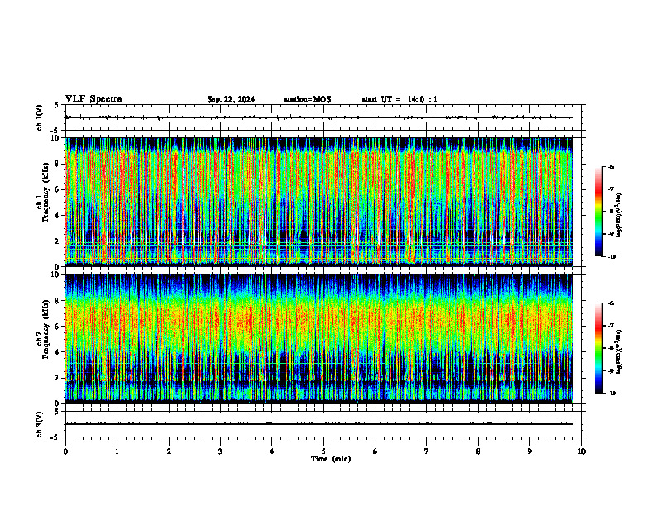Click the ch.3(V) axis "-5" tick label
Image resolution: width=655 pixels, height=506 pixels.
point(56,437)
